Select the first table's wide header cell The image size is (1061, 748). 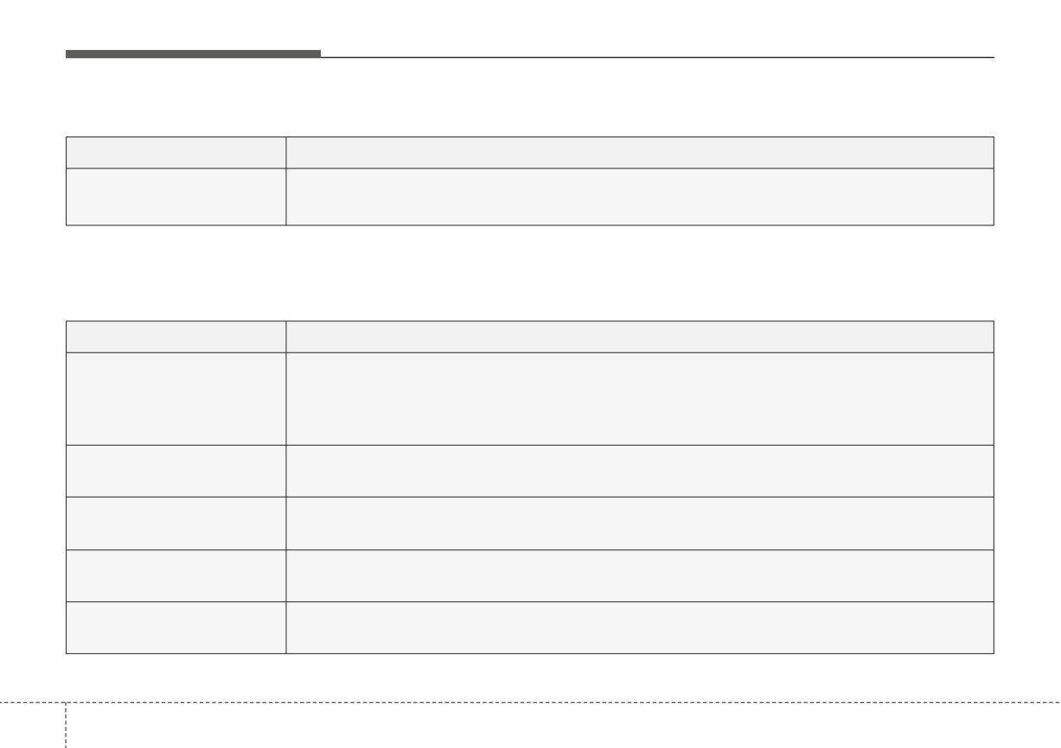[x=640, y=152]
